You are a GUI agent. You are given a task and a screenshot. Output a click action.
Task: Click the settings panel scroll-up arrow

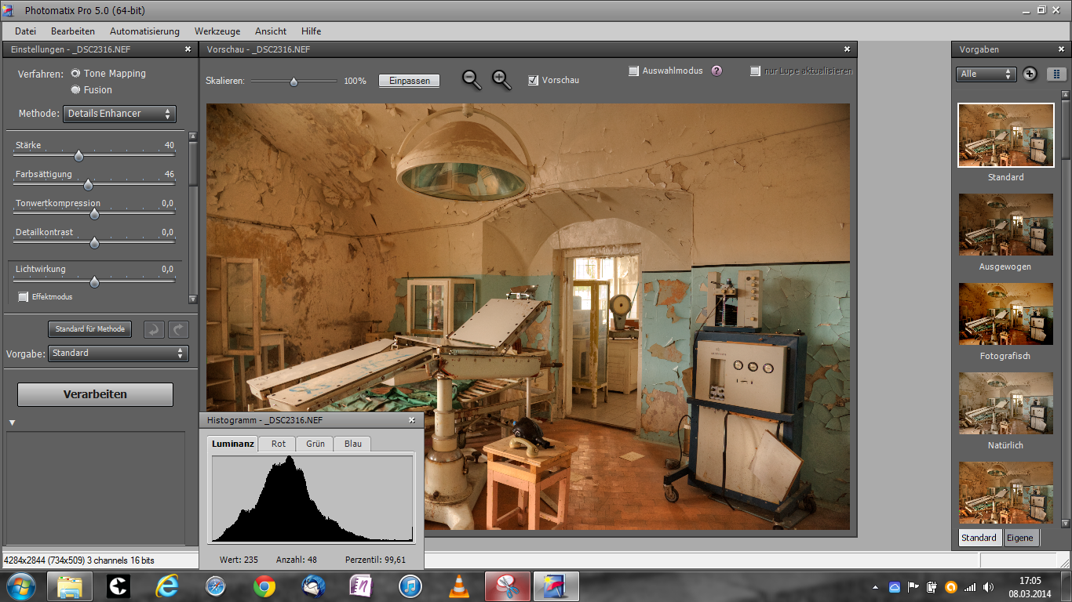193,136
